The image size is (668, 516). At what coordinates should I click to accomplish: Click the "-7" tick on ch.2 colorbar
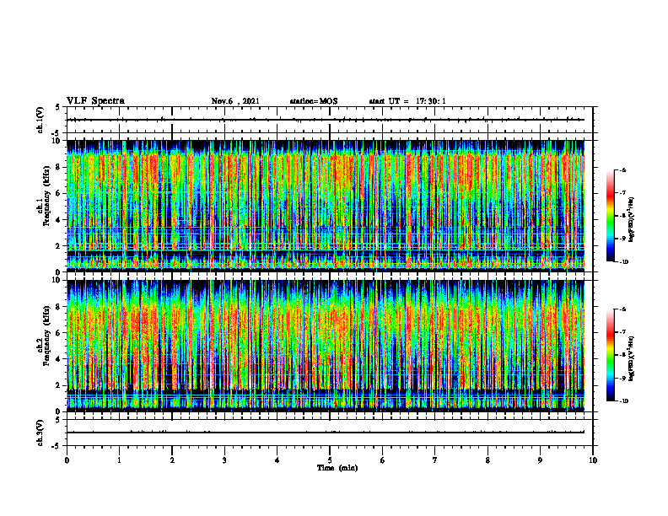click(622, 332)
